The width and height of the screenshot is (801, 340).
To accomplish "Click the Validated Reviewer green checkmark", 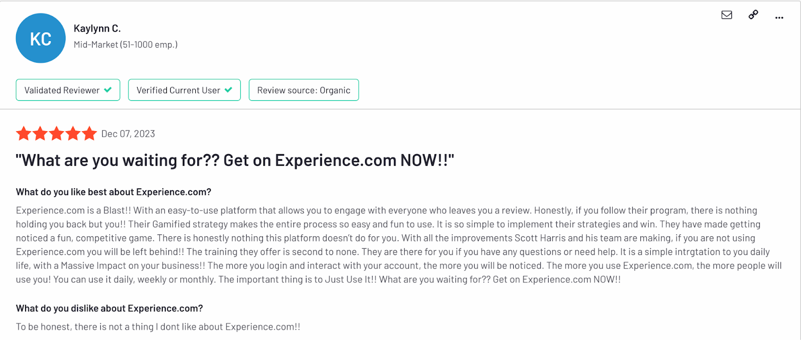I will tap(108, 90).
